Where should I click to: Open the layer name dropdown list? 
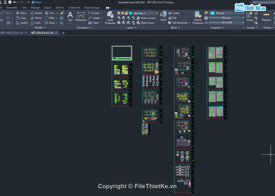pyautogui.click(x=157, y=13)
